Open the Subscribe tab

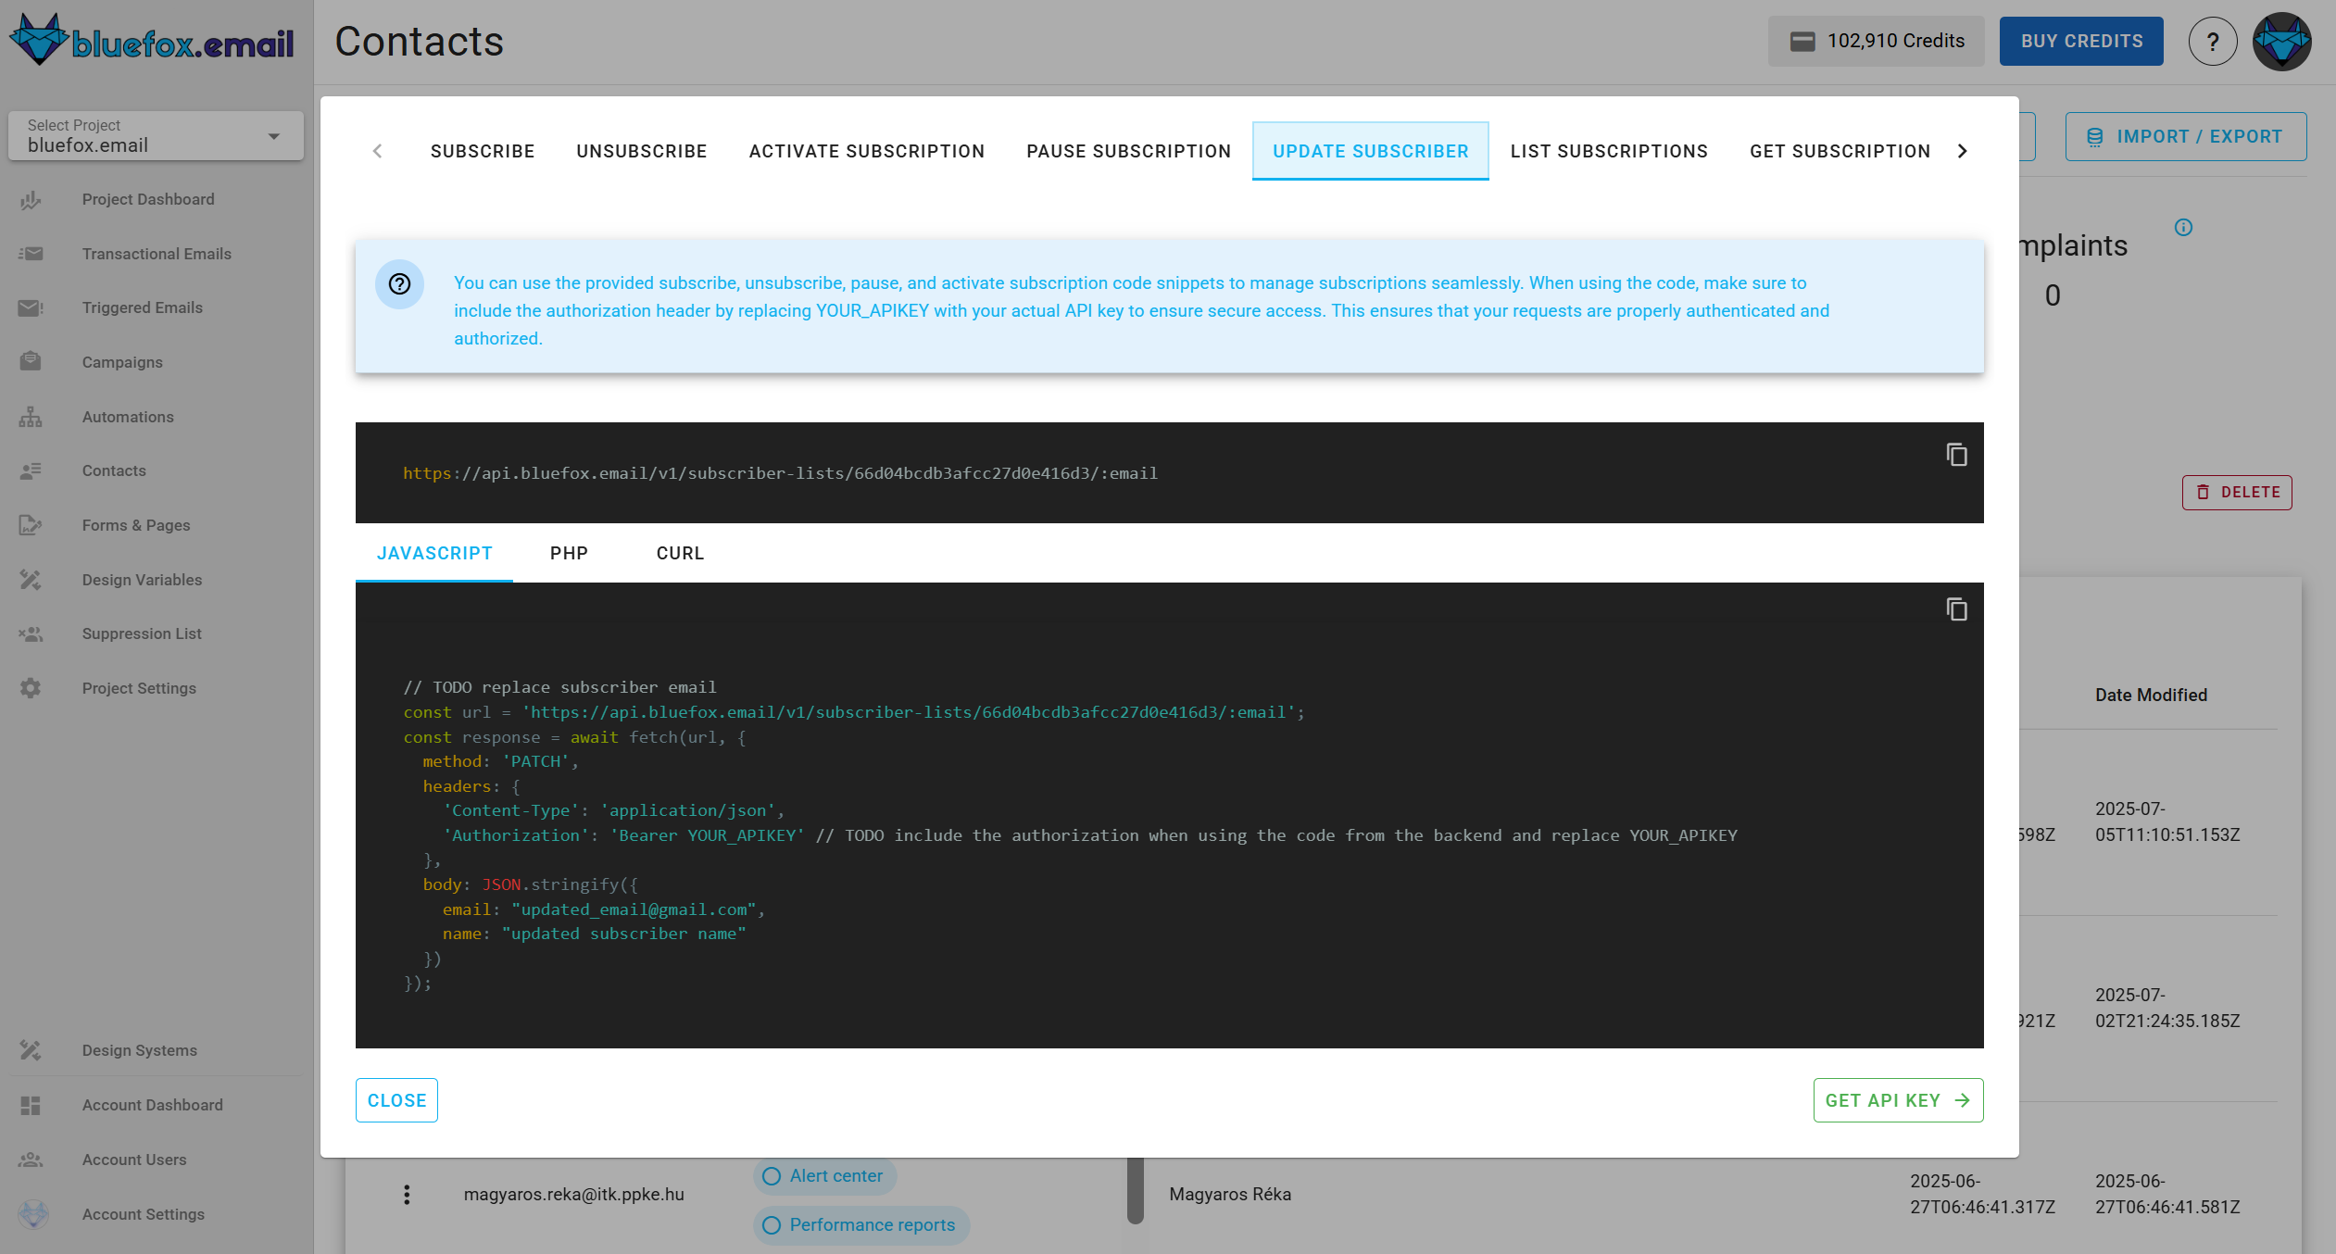click(x=482, y=150)
